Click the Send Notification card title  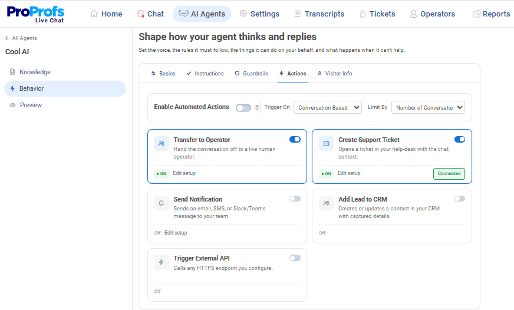tap(197, 199)
